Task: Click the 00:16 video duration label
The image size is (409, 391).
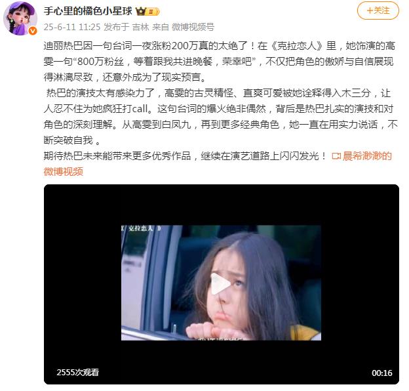Action: click(382, 373)
